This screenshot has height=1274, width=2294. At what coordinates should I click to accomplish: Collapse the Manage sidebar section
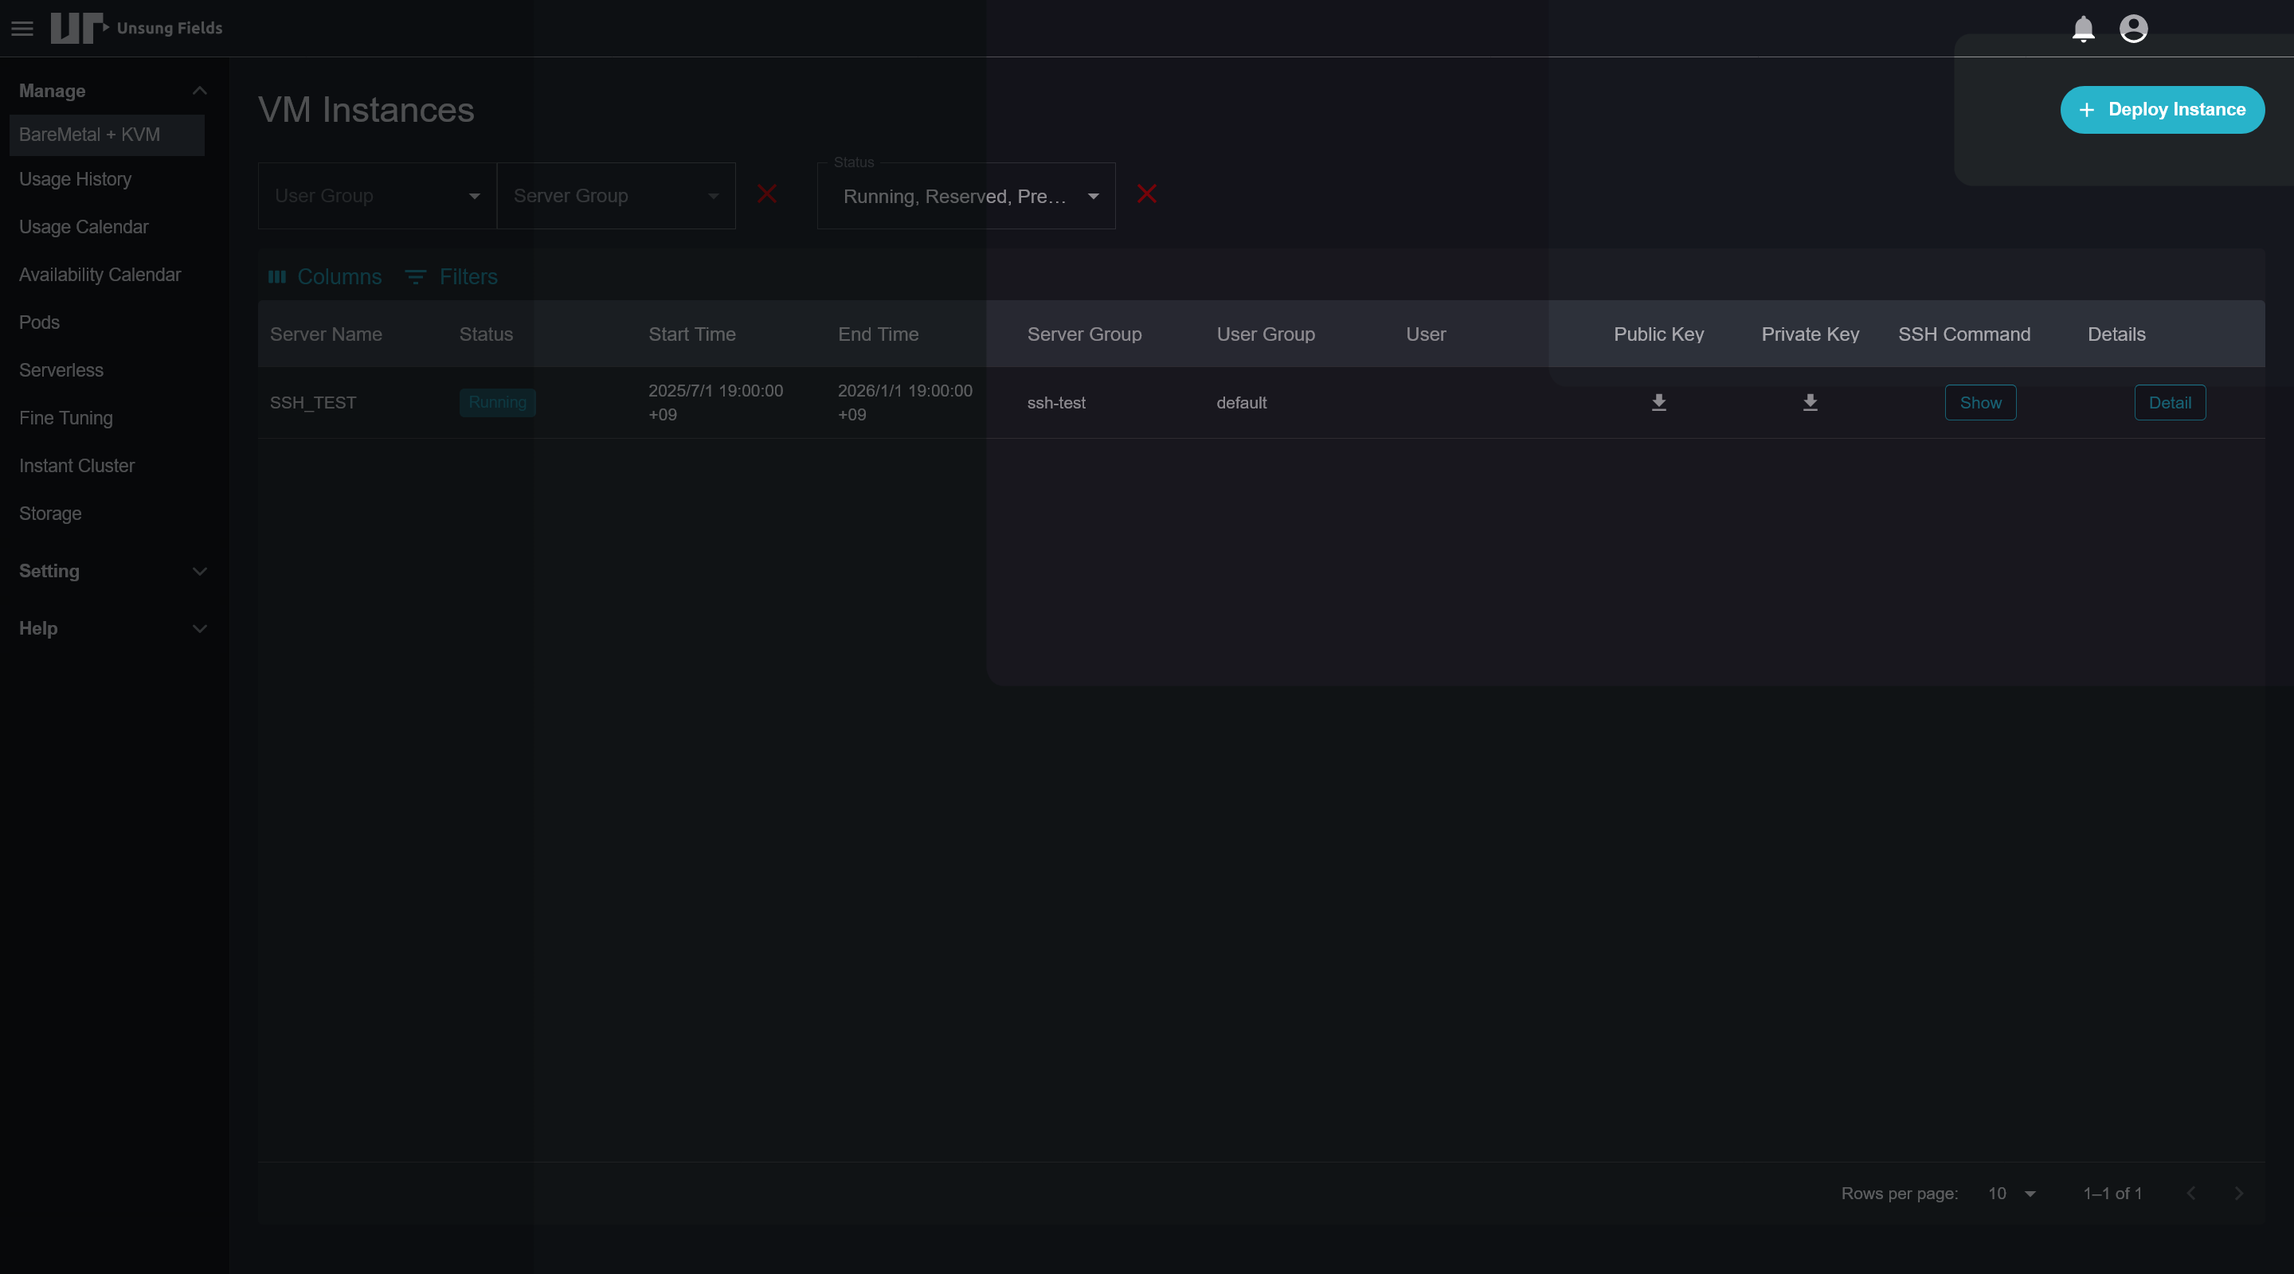point(199,91)
